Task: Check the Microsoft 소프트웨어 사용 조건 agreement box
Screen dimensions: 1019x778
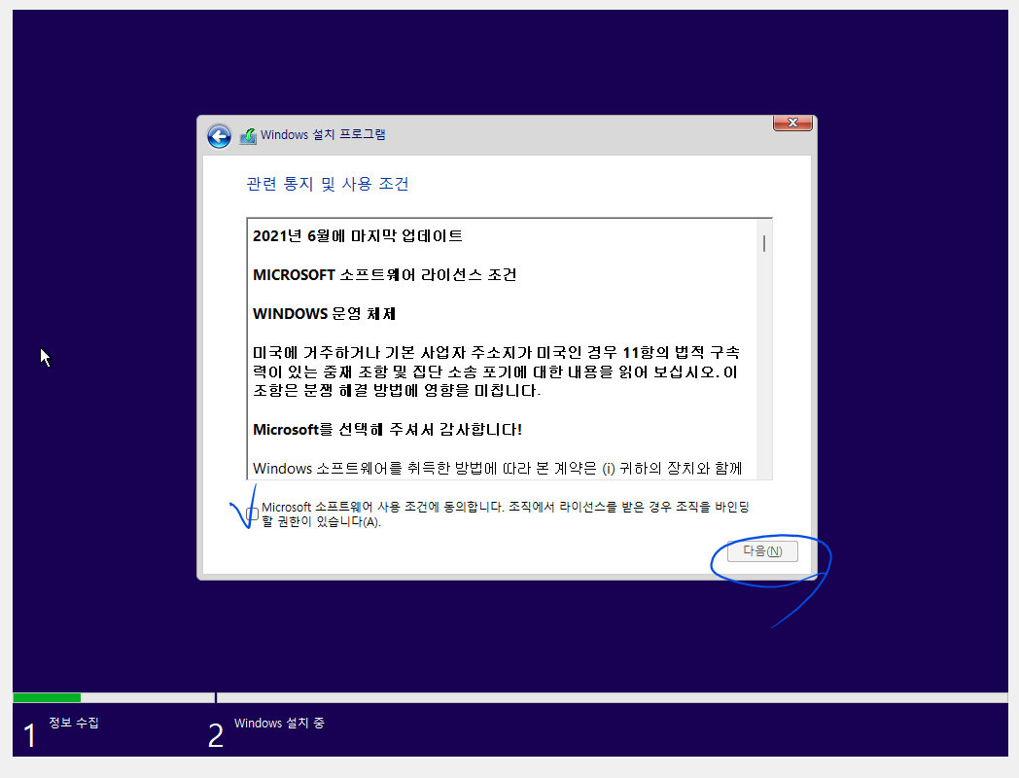Action: click(252, 514)
